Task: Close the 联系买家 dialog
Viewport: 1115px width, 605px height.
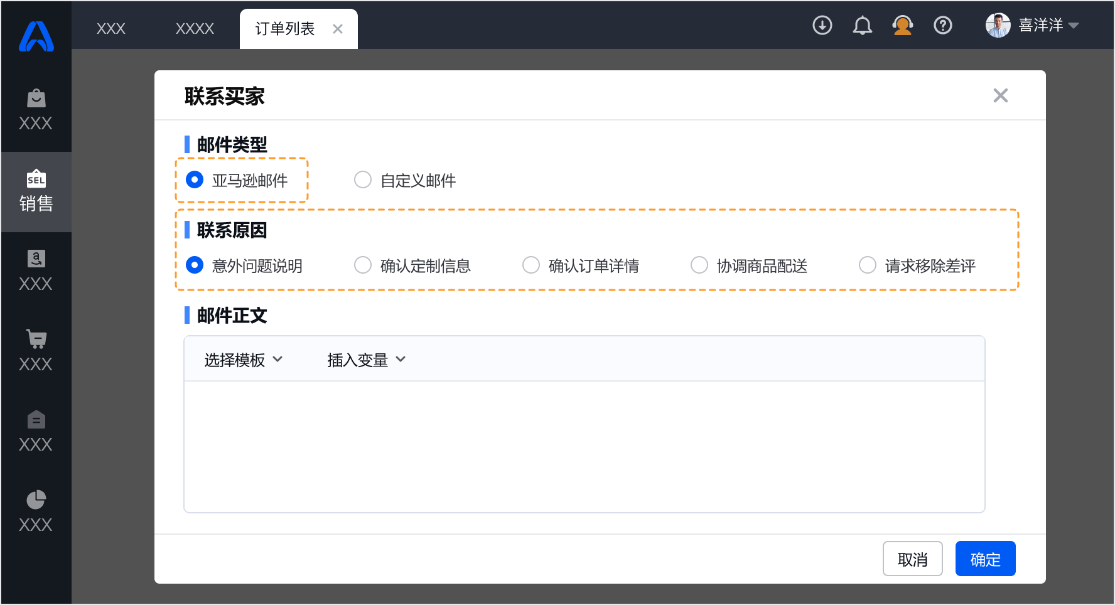Action: click(x=1001, y=95)
